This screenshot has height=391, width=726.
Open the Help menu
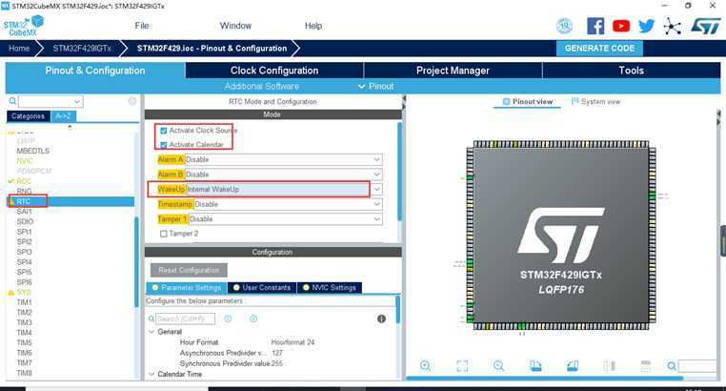pyautogui.click(x=313, y=26)
